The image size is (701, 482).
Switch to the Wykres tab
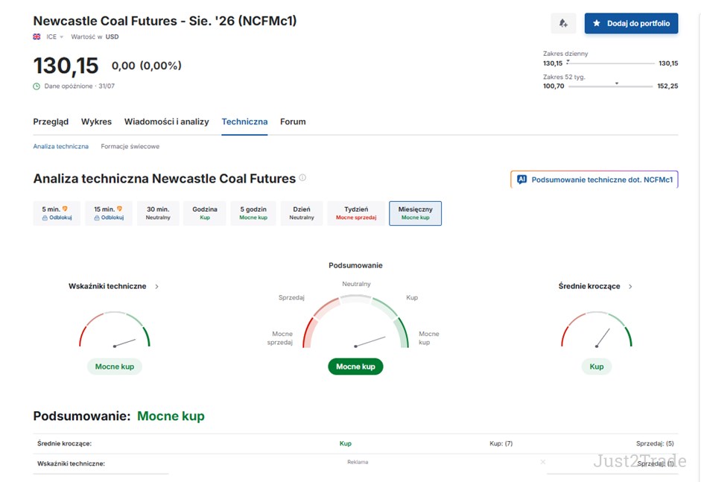click(x=96, y=121)
